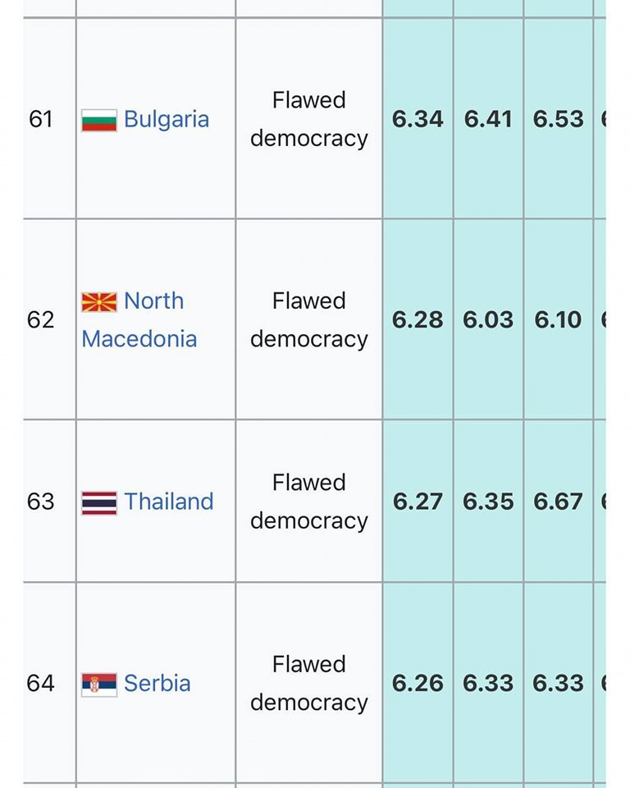Click the North Macedonia flag icon

click(x=98, y=302)
